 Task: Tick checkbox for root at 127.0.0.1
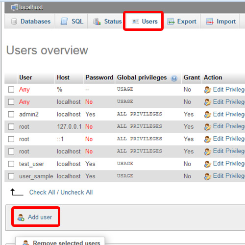click(11, 127)
